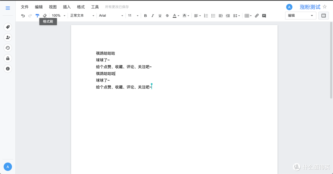Viewport: 333px width, 174px height.
Task: Open the 文件 menu
Action: click(25, 7)
